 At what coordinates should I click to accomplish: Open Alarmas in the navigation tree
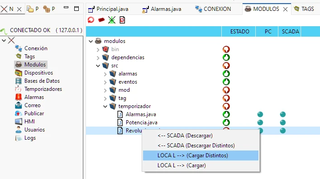click(34, 97)
